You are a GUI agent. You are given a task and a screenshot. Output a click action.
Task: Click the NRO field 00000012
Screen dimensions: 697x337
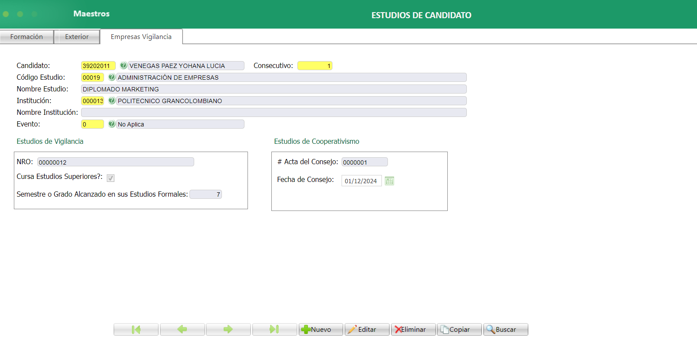tap(116, 162)
